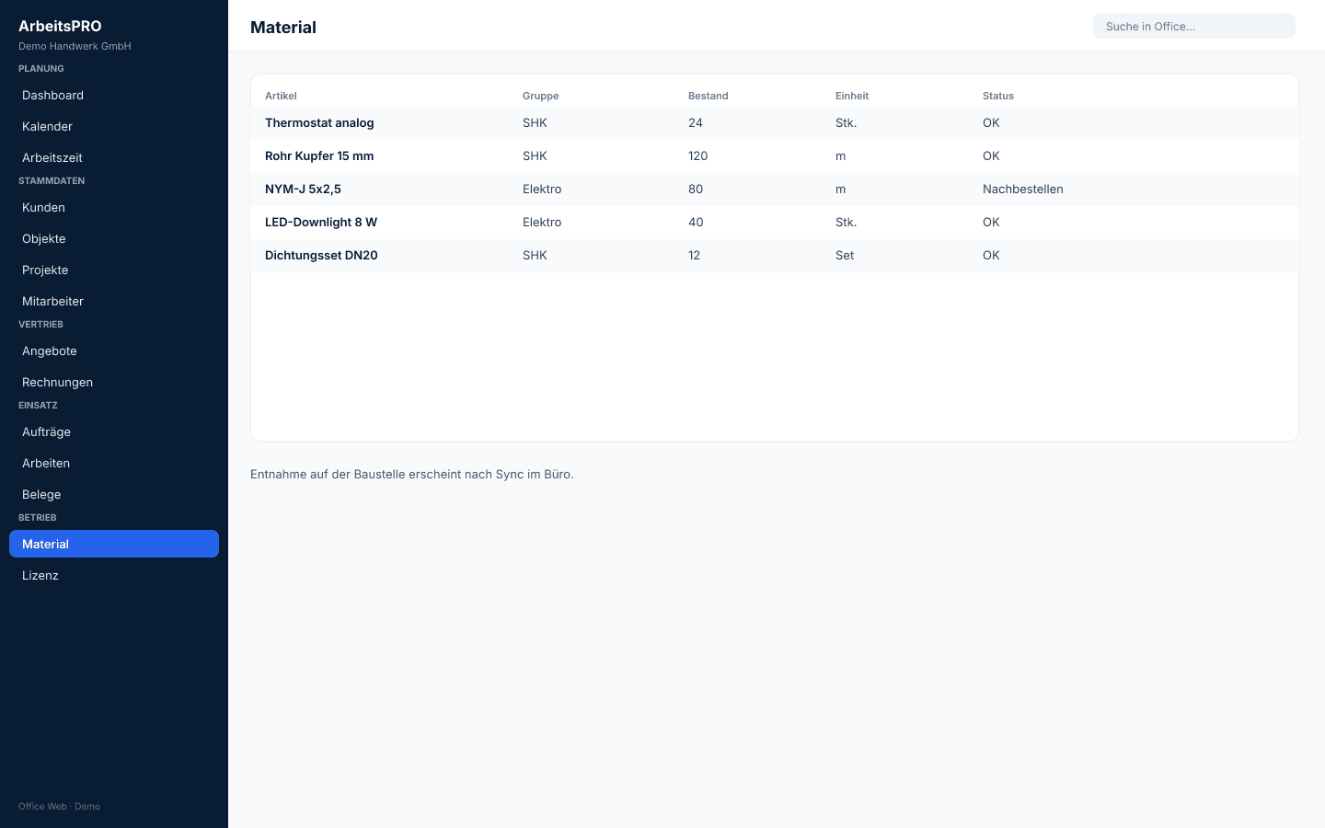The width and height of the screenshot is (1325, 828).
Task: Select the 'NYM-J 5x2,5' article
Action: click(x=303, y=189)
